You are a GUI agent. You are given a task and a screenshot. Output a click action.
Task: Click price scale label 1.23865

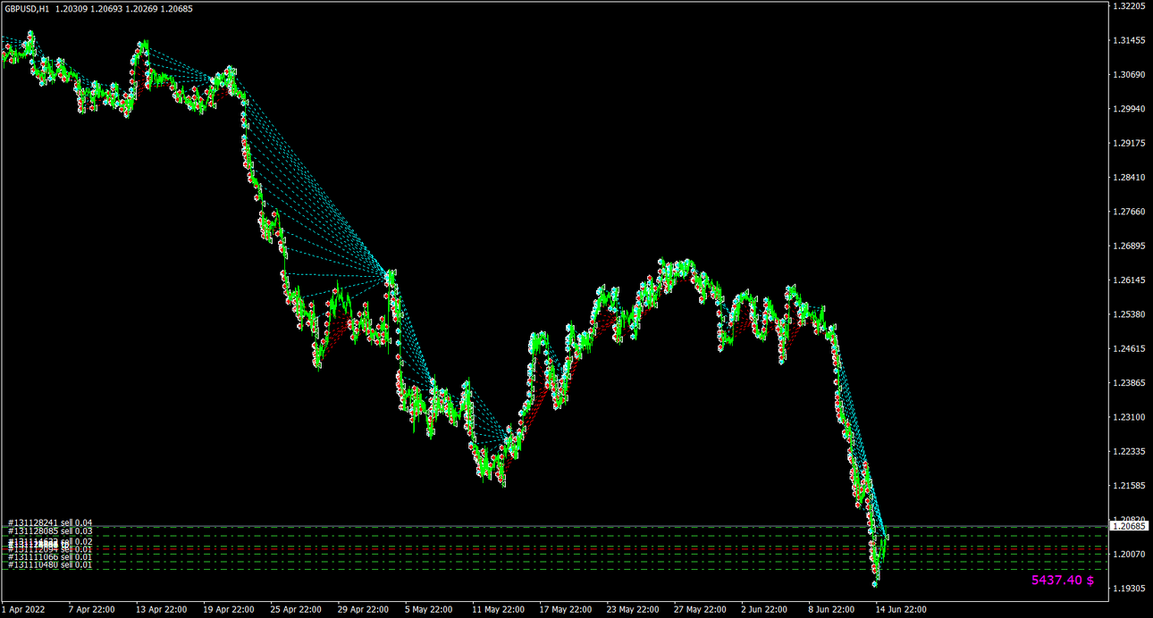tap(1128, 383)
